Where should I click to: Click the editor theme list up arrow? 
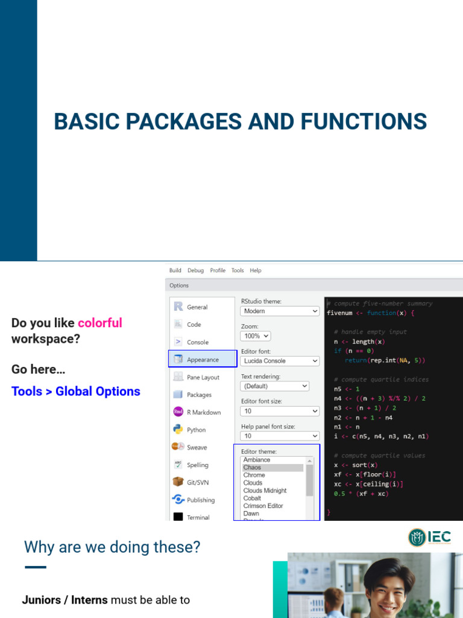point(309,460)
